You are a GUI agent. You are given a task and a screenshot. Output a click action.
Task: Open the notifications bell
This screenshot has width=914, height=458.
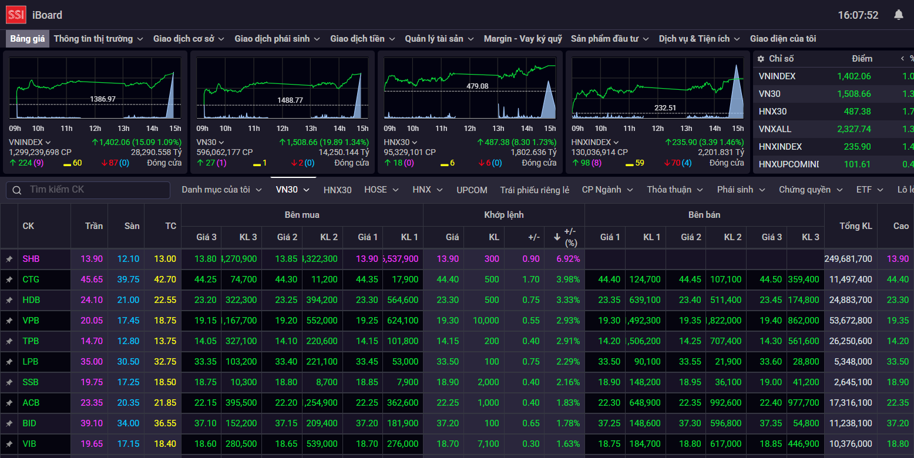tap(899, 15)
